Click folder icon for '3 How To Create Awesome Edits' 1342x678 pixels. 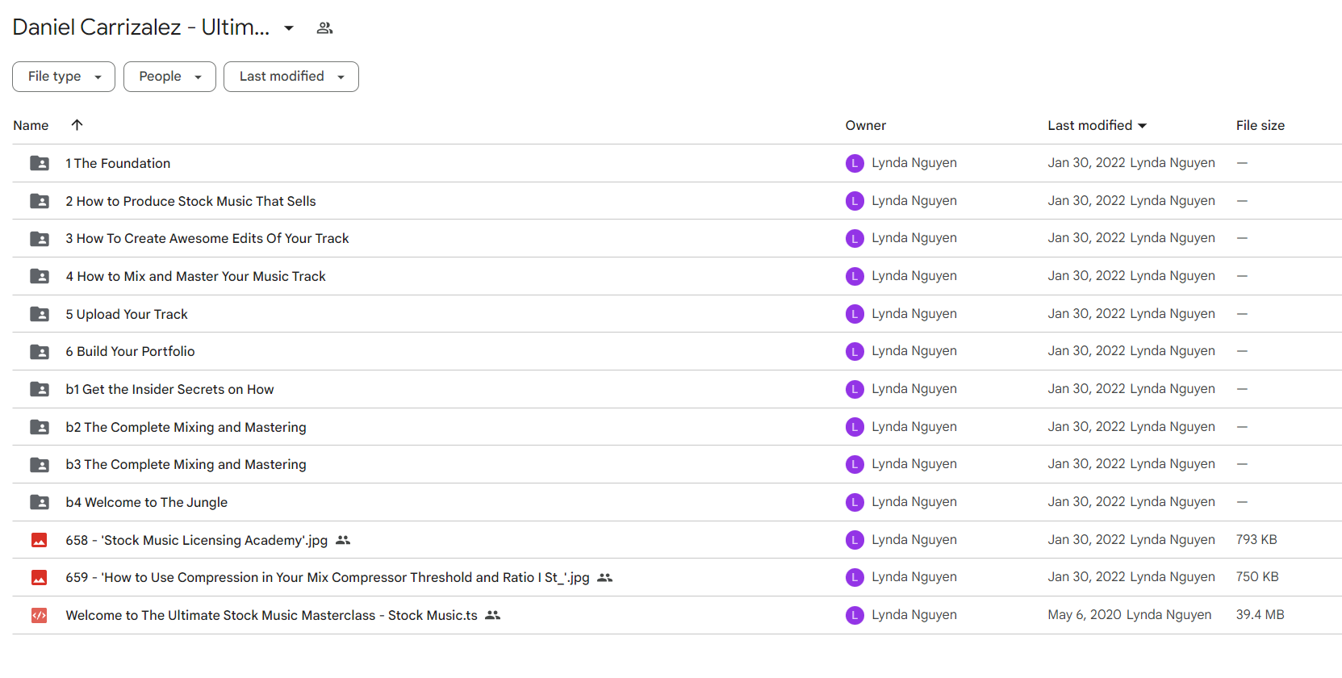point(40,239)
